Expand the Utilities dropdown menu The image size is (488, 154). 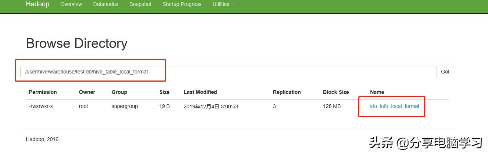click(x=223, y=4)
